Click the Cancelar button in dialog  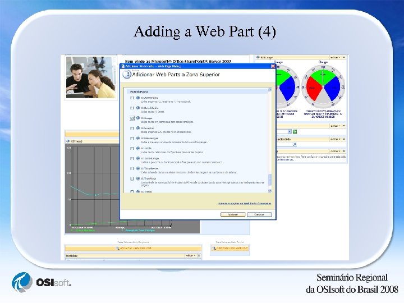pyautogui.click(x=259, y=214)
